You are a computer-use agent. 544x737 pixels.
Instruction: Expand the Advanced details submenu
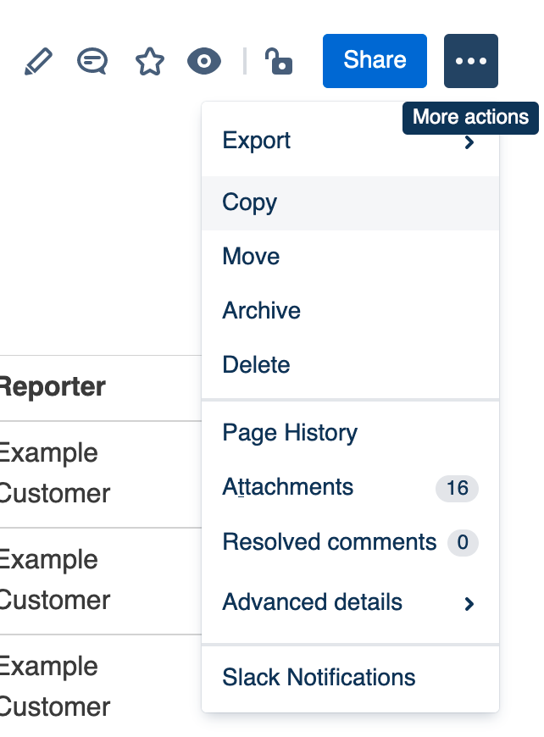[350, 602]
